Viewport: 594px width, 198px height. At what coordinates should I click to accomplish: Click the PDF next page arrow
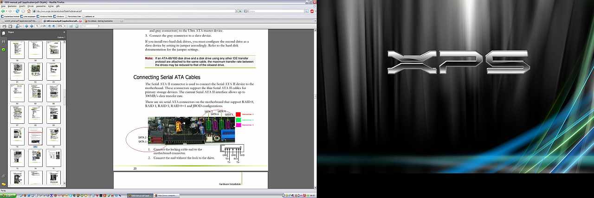pos(32,26)
